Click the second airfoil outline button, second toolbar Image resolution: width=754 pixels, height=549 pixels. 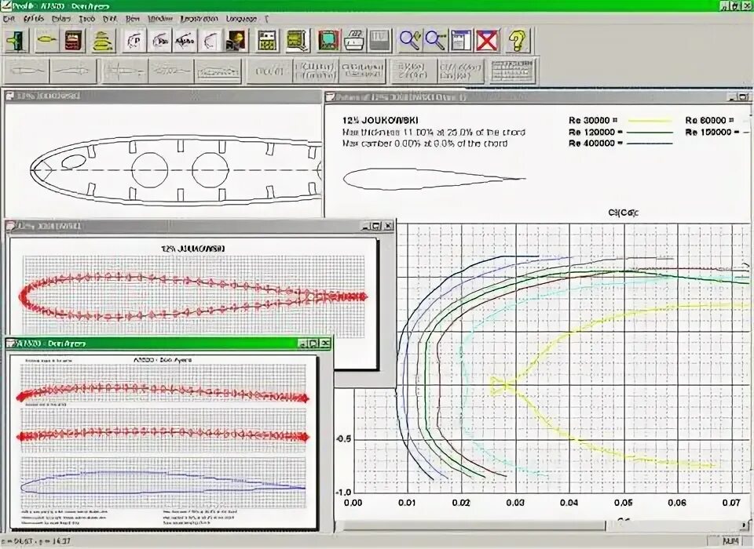72,71
